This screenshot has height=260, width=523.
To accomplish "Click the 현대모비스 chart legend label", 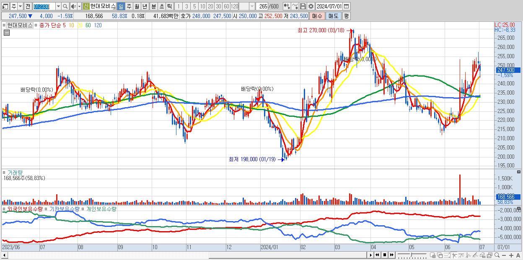I will pyautogui.click(x=20, y=25).
